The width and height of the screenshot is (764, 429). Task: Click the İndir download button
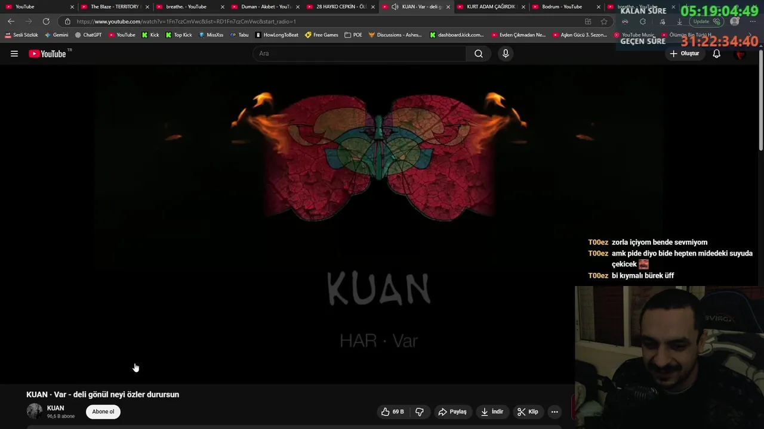pyautogui.click(x=492, y=412)
